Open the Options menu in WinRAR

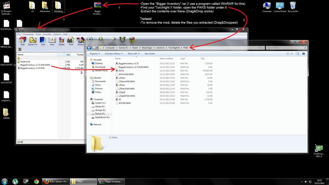[57, 34]
